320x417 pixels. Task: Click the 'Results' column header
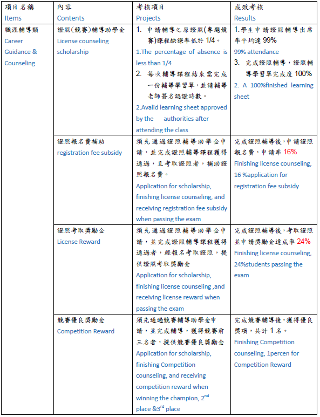pyautogui.click(x=244, y=18)
